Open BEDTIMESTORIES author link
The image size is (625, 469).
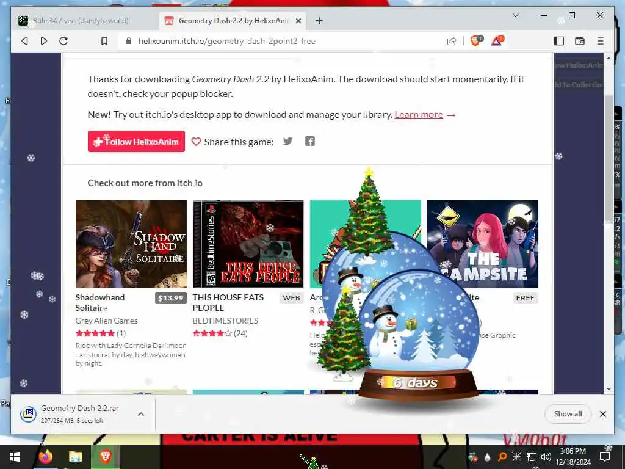click(x=225, y=321)
